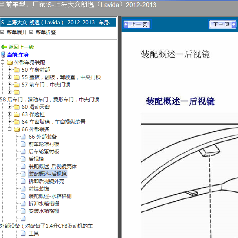Open 后车轮罩衬板 page

(x=44, y=151)
